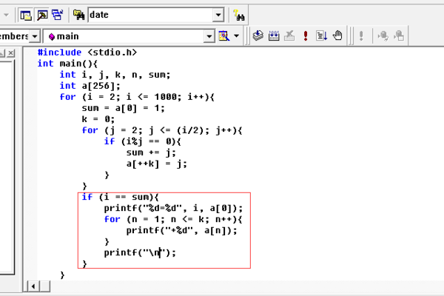Click the 'int main(){' line

coord(67,64)
